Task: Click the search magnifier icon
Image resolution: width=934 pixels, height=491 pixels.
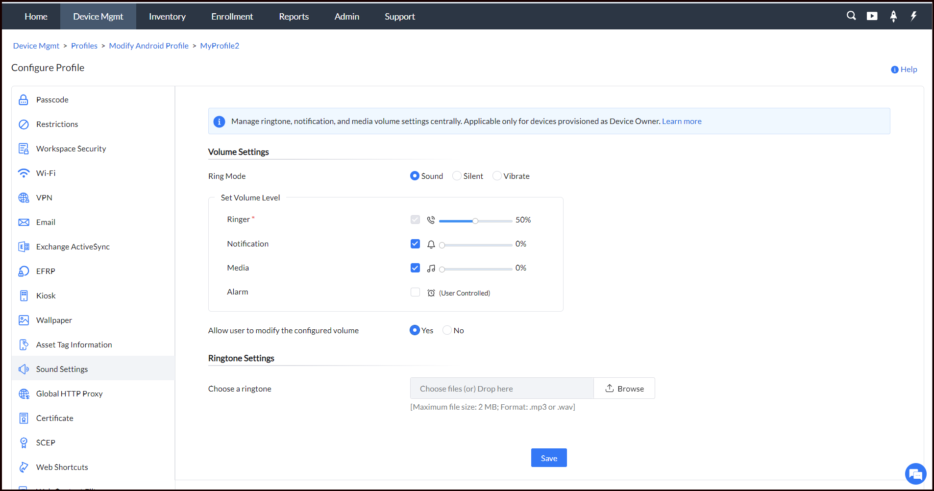Action: tap(851, 16)
